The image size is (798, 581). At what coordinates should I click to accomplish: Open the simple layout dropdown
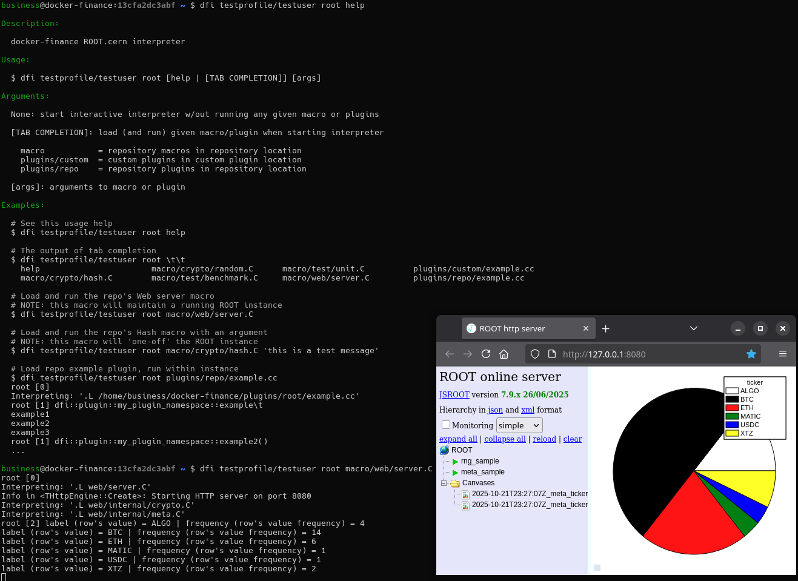[519, 425]
